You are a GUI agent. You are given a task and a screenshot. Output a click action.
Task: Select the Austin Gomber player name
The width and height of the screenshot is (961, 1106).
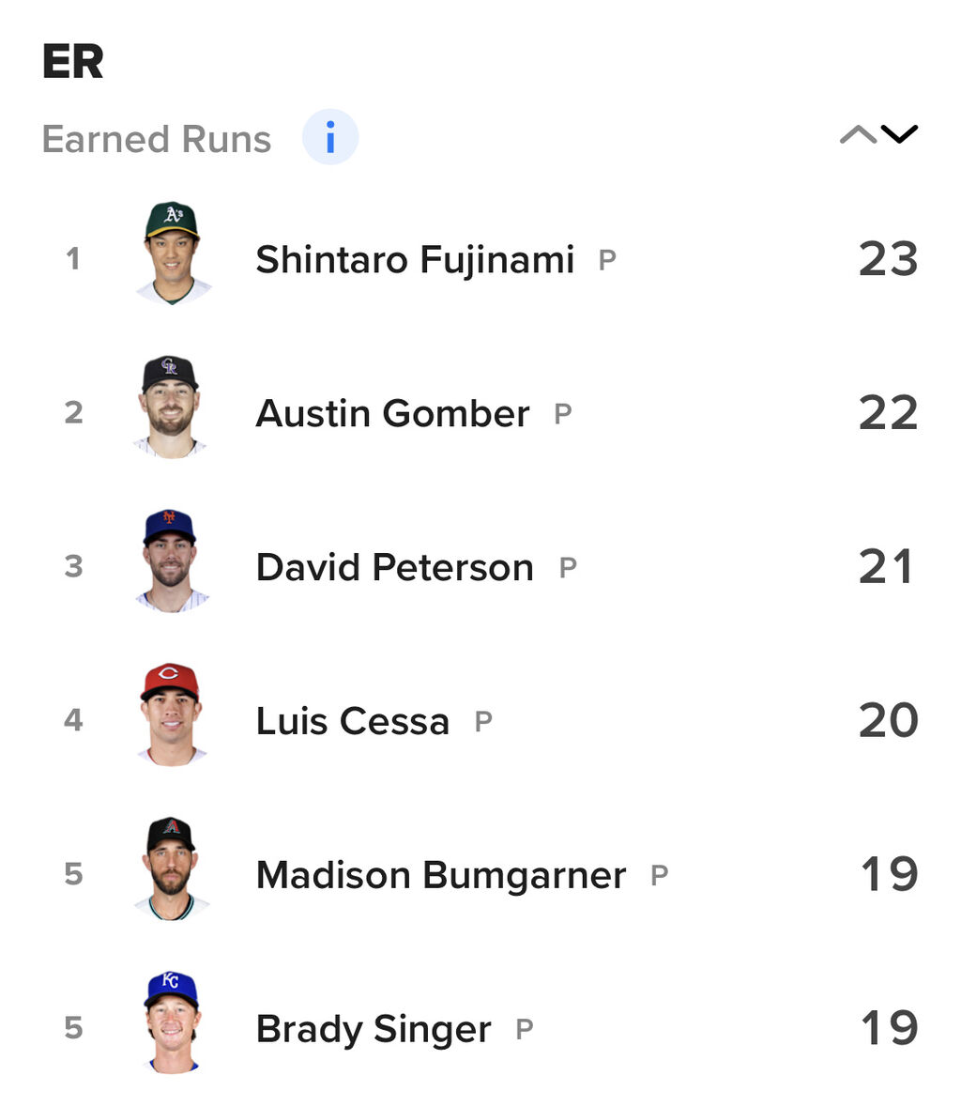pos(392,413)
